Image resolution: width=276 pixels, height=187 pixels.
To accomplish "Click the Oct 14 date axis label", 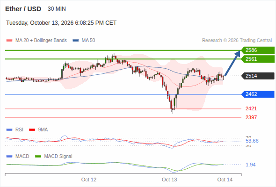I will (225, 180).
